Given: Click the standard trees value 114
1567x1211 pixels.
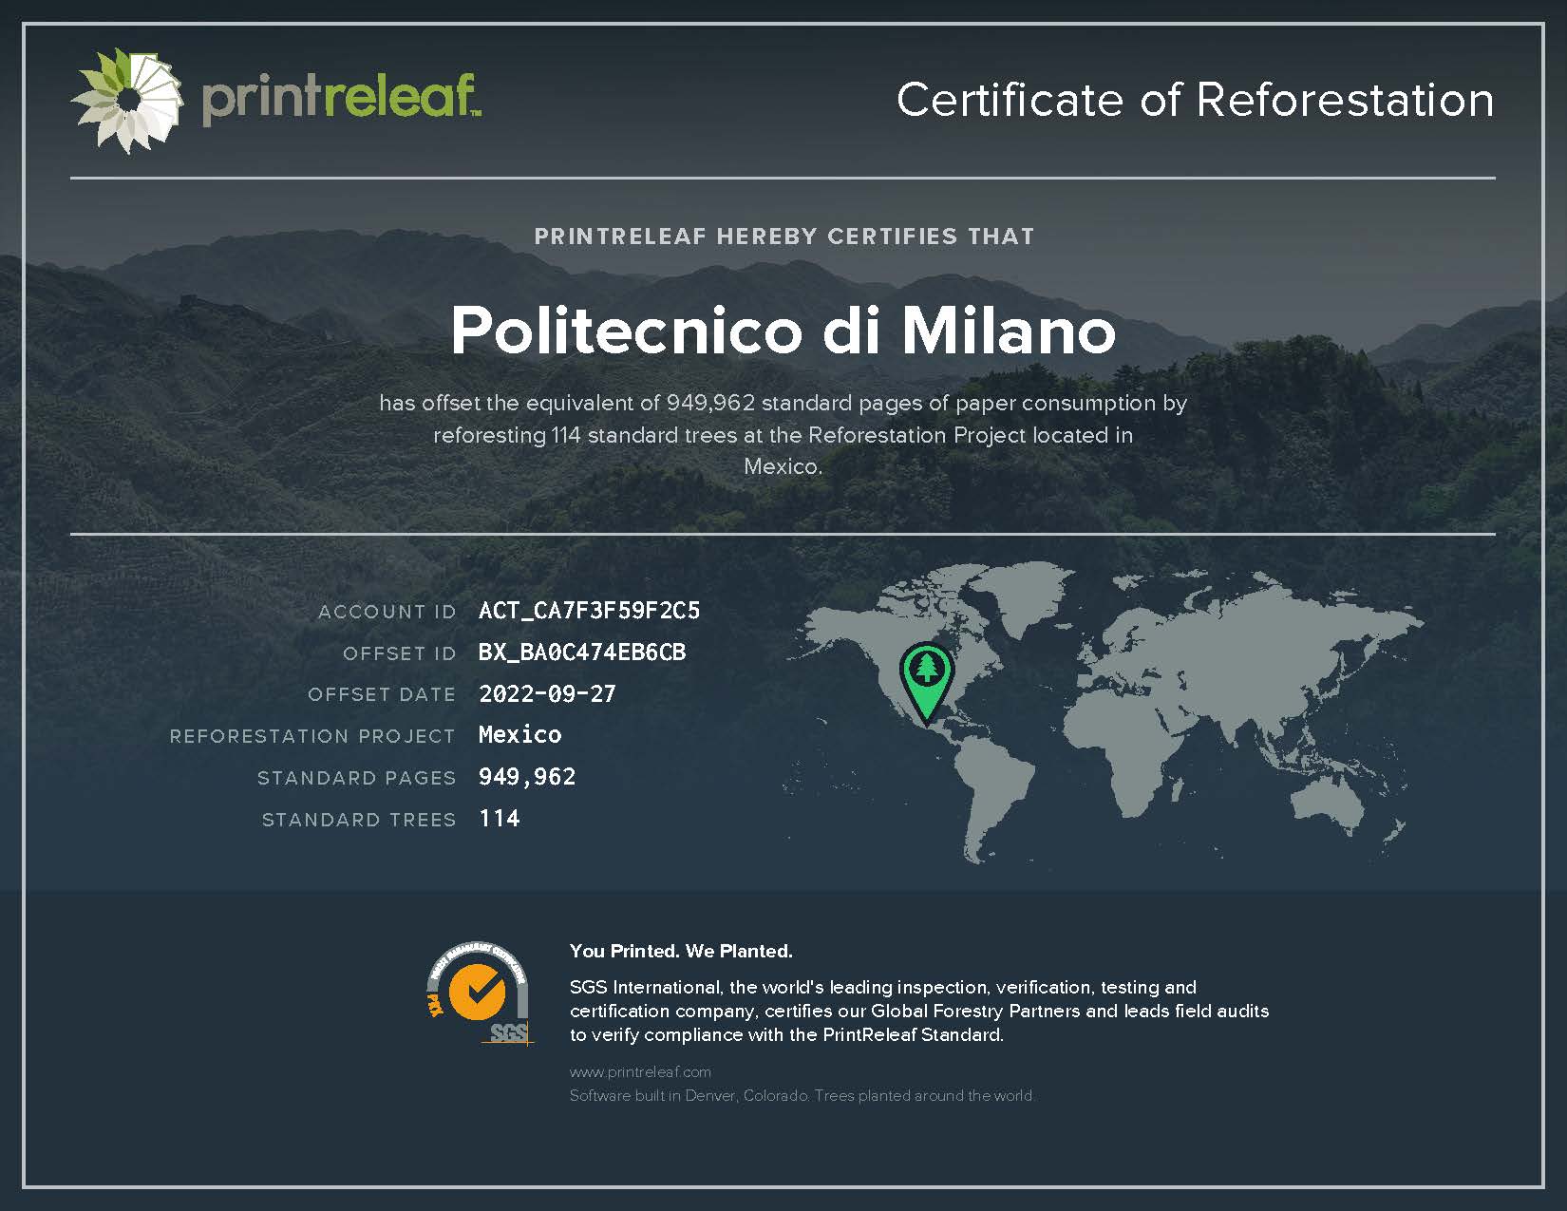Looking at the screenshot, I should 500,819.
